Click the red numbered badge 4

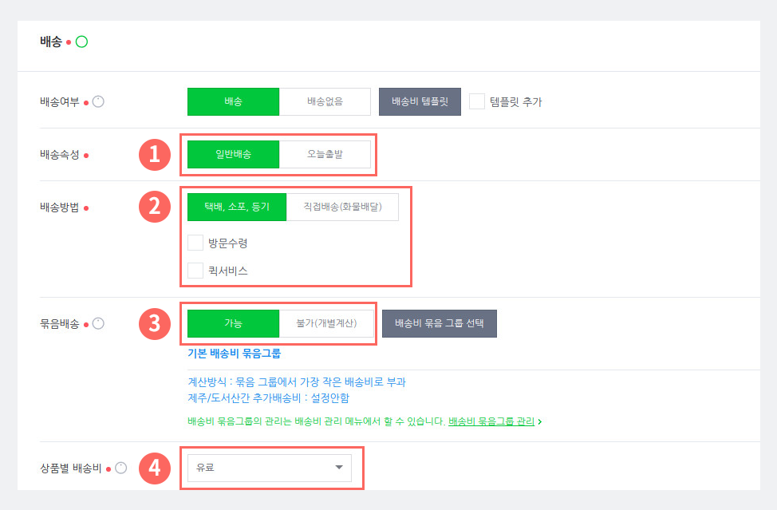[x=155, y=468]
